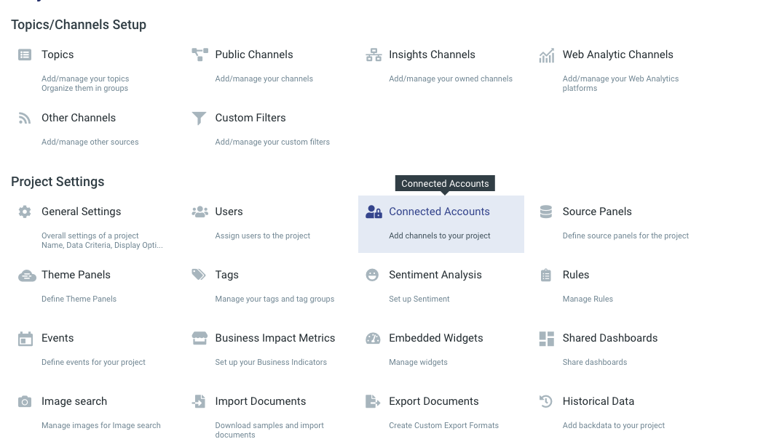This screenshot has height=447, width=782.
Task: Click 'Add/manage your custom filters' text
Action: point(272,142)
